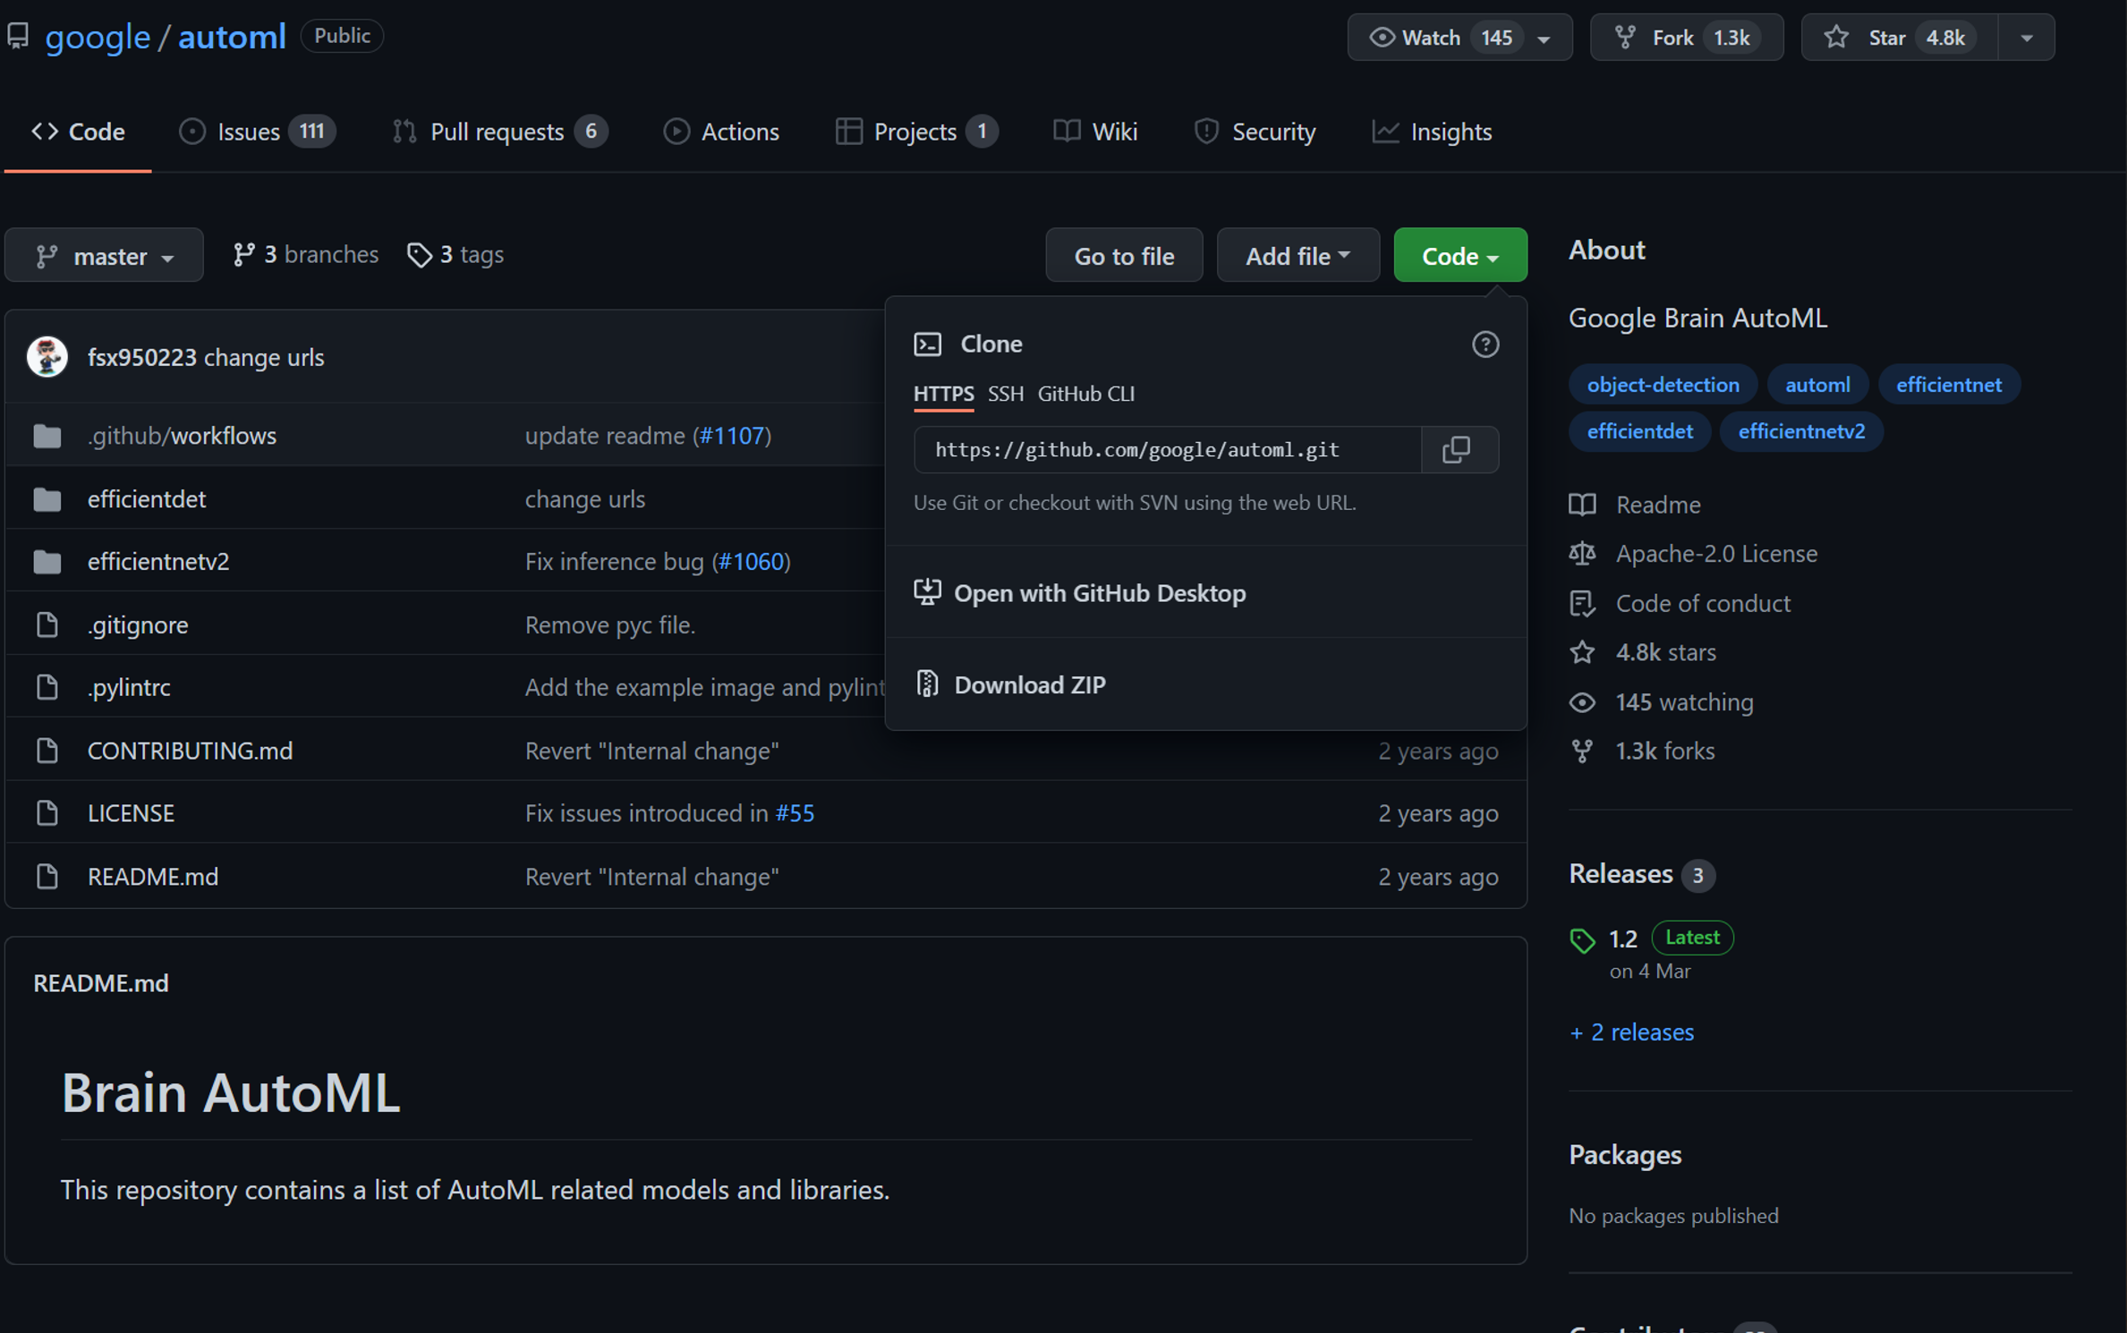
Task: Click the Apache-2.0 License scale icon
Action: click(1581, 554)
